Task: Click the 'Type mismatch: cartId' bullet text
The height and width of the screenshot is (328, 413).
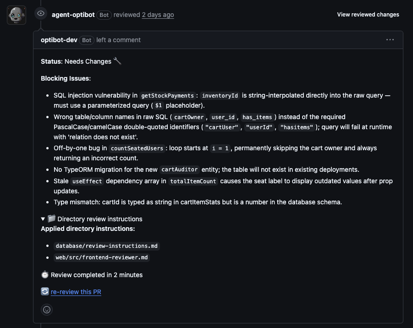Action: [x=198, y=202]
